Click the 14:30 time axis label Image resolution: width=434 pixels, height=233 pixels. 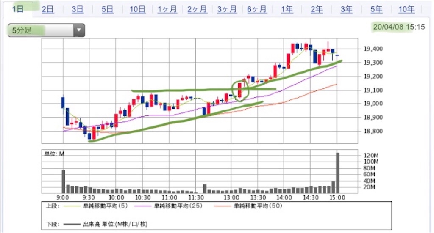(x=311, y=197)
